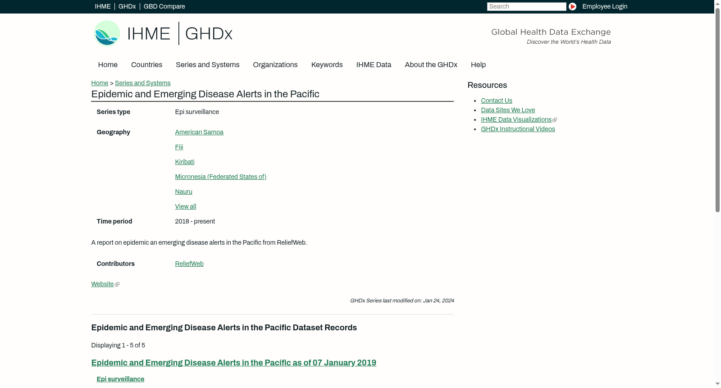The height and width of the screenshot is (388, 721).
Task: Open the GHDx top bar link
Action: pyautogui.click(x=127, y=6)
